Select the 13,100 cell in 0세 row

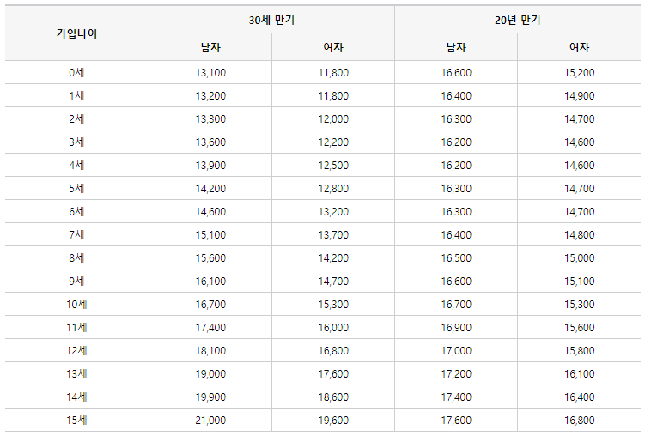(210, 73)
